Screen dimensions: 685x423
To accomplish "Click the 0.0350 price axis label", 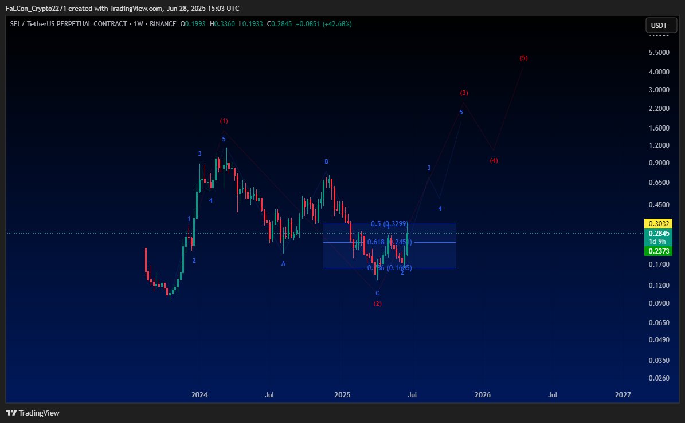I will [x=659, y=361].
